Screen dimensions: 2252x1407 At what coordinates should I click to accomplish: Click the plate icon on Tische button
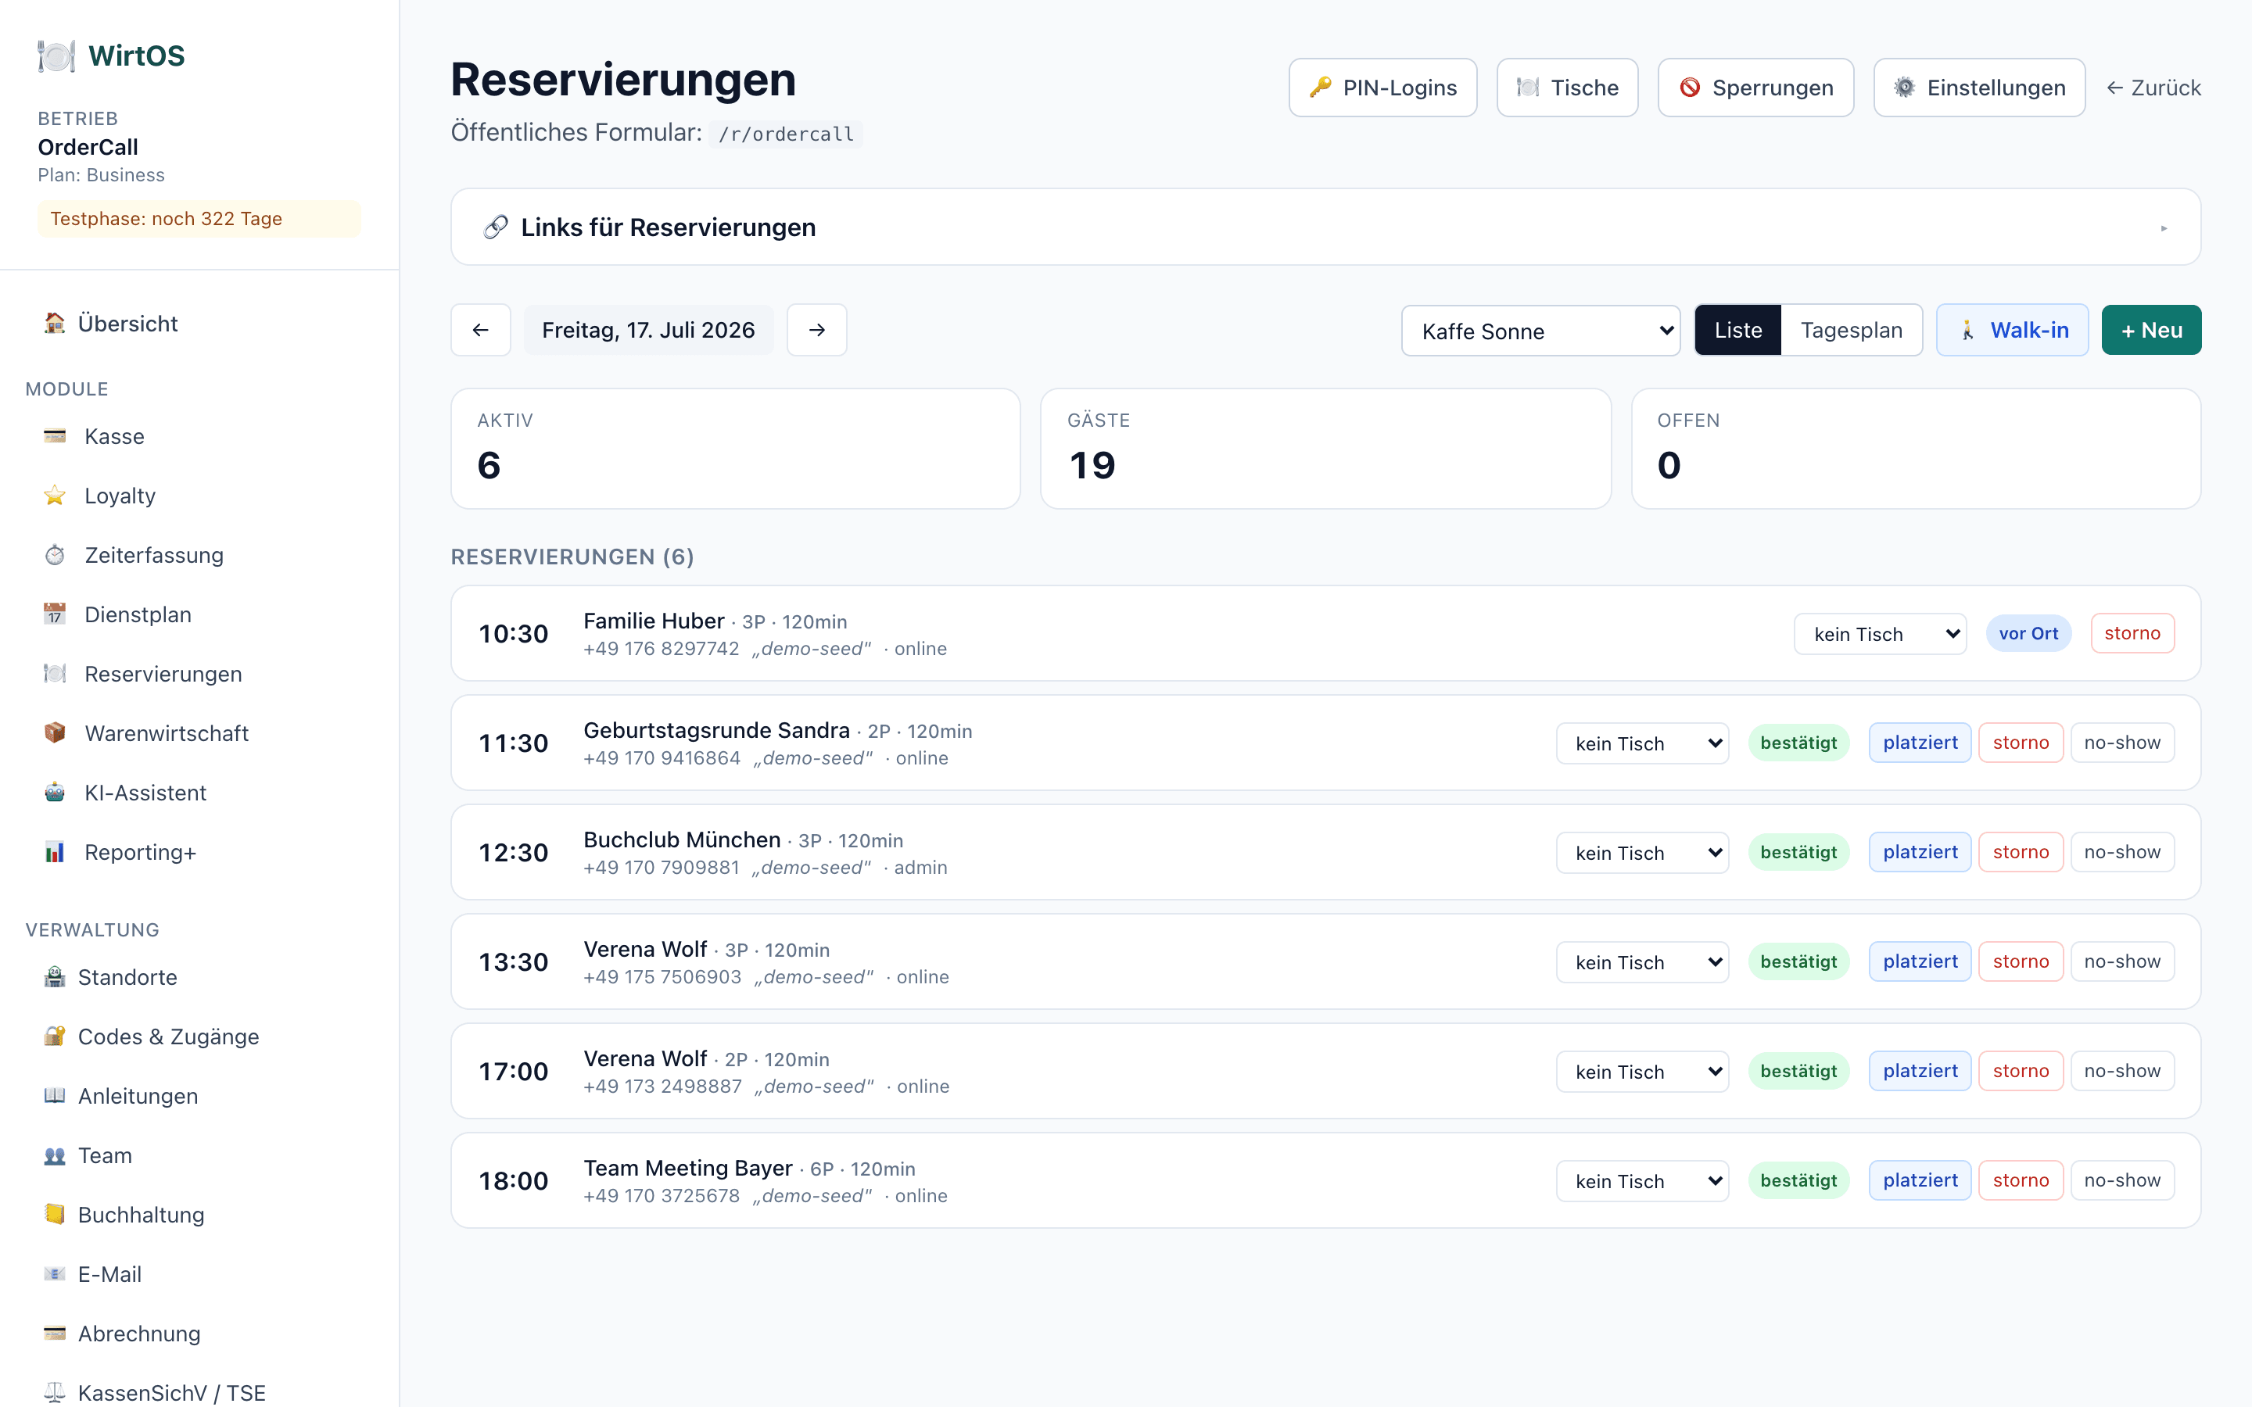click(1527, 88)
